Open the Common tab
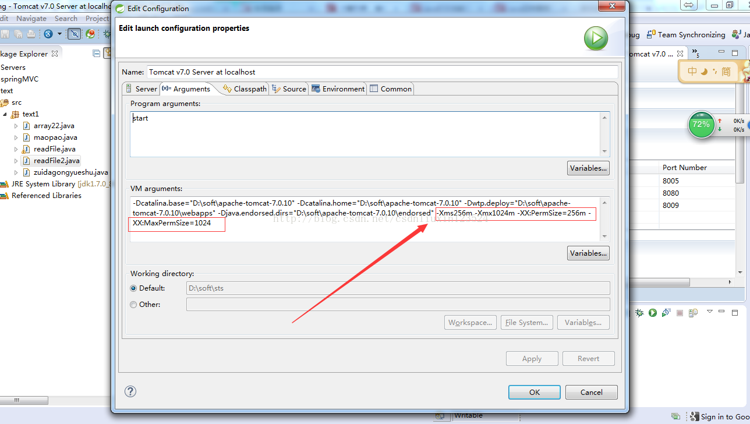 click(390, 89)
